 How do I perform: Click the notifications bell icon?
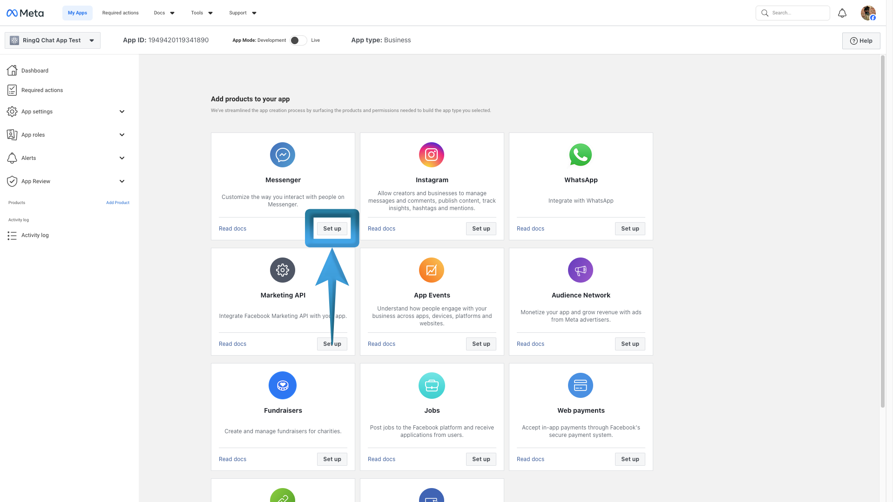coord(842,13)
